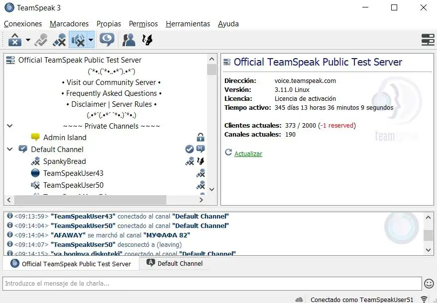Viewport: 437px width, 303px height.
Task: Click the Actualizar link
Action: [248, 154]
